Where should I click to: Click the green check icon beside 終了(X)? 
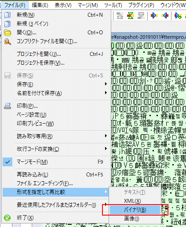point(7,218)
